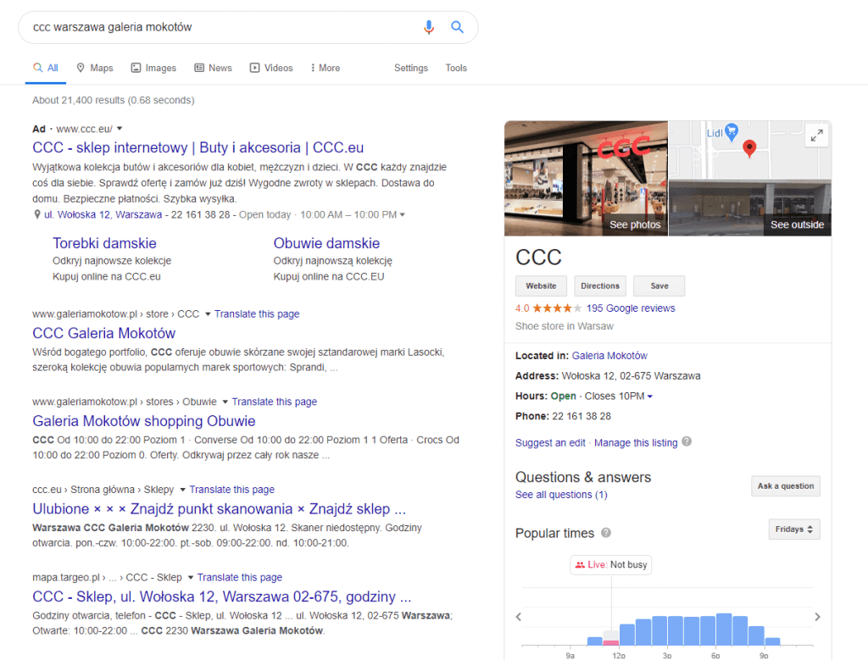Click the Lidl shopping cart map marker
This screenshot has height=660, width=868.
[x=732, y=131]
